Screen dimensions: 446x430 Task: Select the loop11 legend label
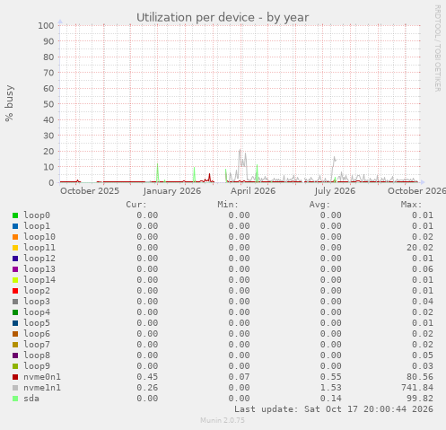(x=39, y=248)
